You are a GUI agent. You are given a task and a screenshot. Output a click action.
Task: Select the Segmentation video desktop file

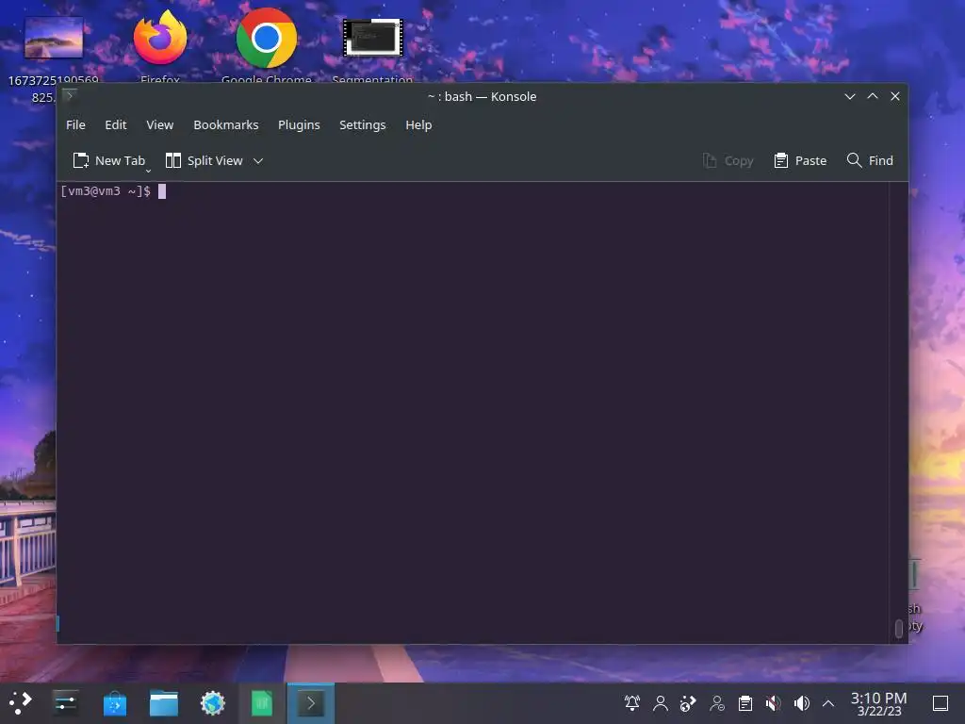point(372,49)
